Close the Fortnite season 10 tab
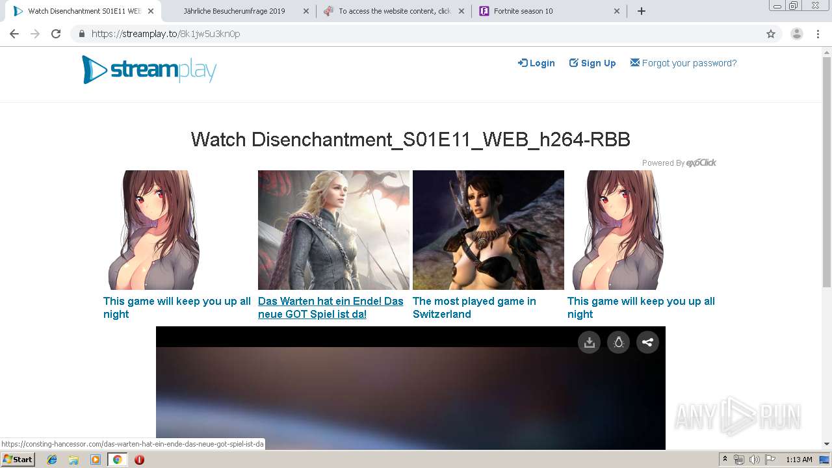The image size is (832, 468). click(x=617, y=11)
